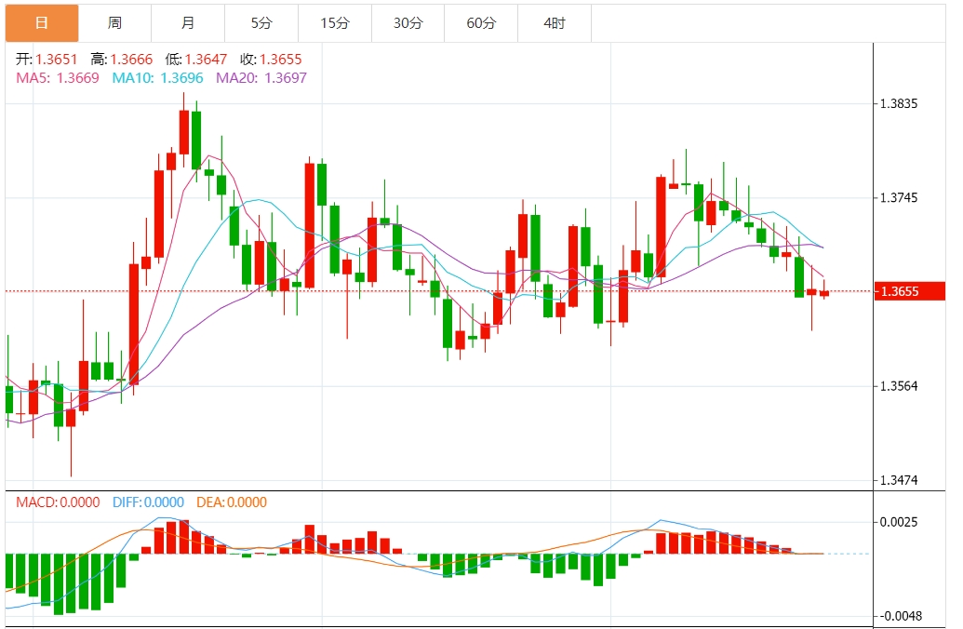Open the 30分 timeframe tab

coord(408,23)
